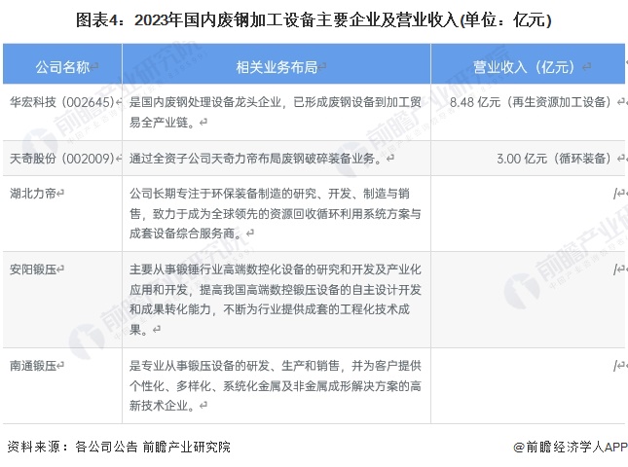Click the @前瞻经济学人APP attribution text
Screen dimensions: 628x467
click(570, 447)
